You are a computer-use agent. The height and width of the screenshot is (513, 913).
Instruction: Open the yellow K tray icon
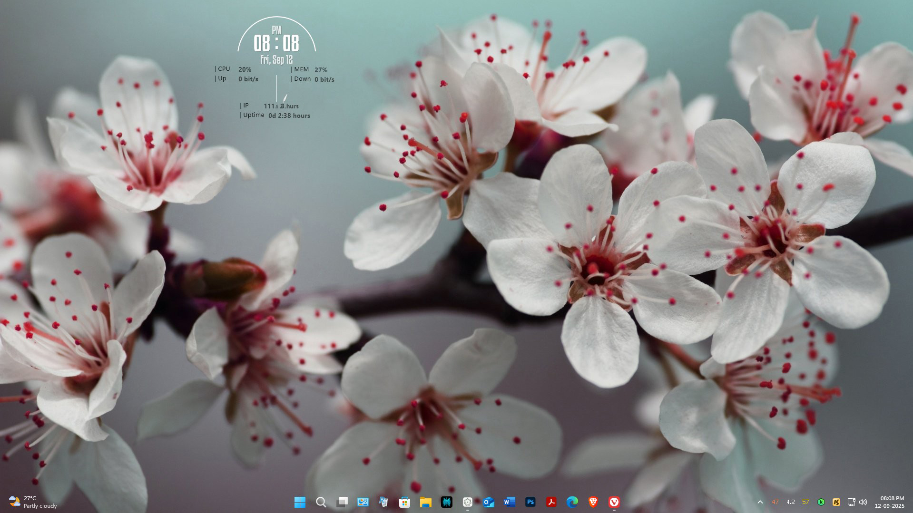point(836,502)
